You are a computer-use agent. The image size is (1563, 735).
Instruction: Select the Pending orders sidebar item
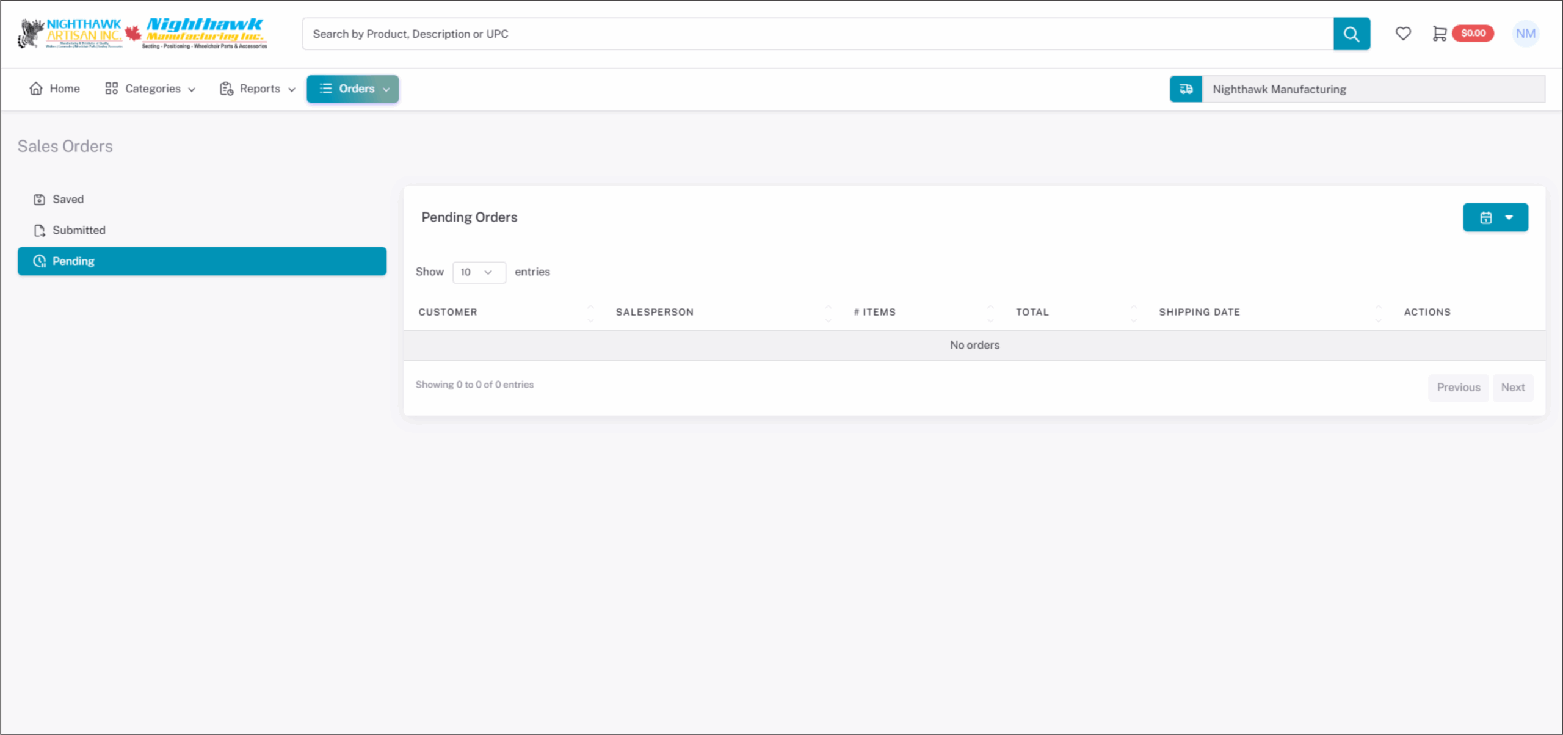(x=201, y=261)
